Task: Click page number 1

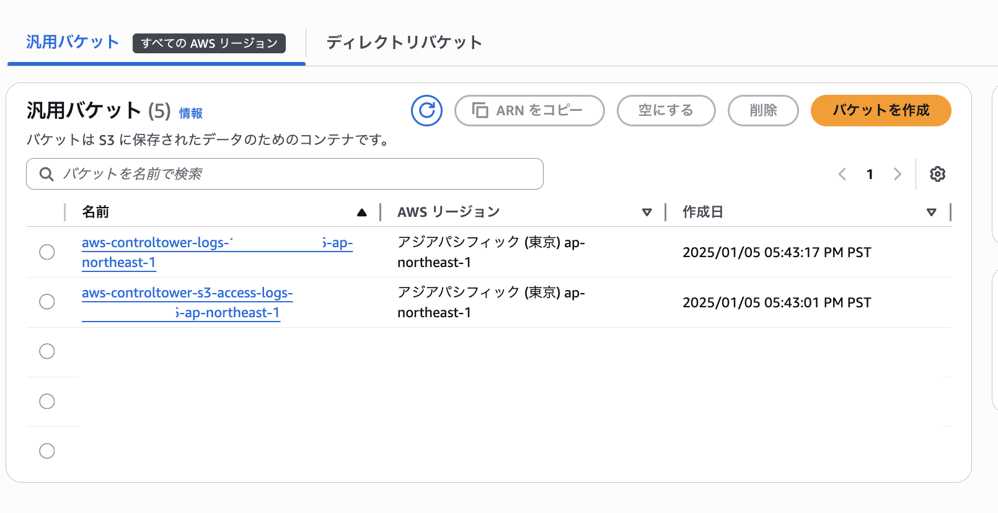Action: point(870,174)
